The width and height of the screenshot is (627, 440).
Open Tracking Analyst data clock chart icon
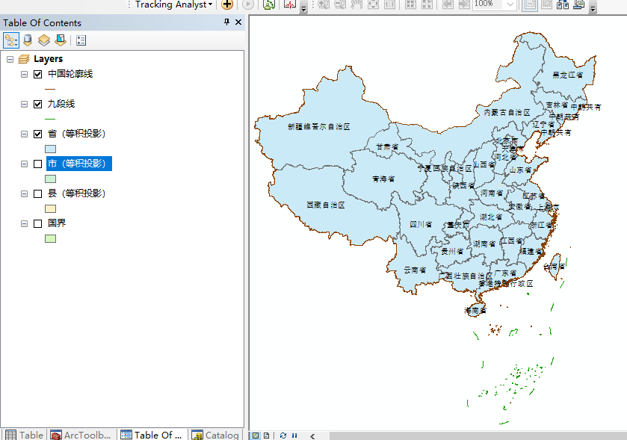(x=290, y=4)
